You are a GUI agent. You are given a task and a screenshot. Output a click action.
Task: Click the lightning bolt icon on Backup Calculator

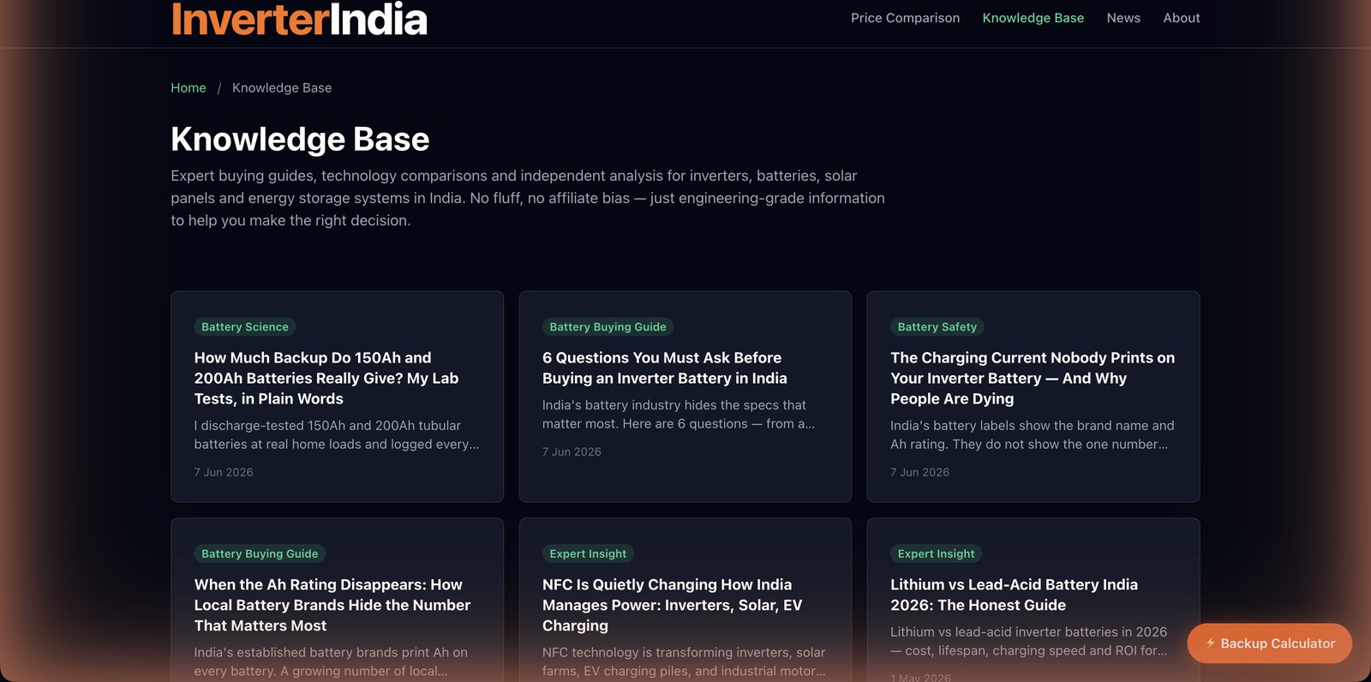pyautogui.click(x=1210, y=643)
